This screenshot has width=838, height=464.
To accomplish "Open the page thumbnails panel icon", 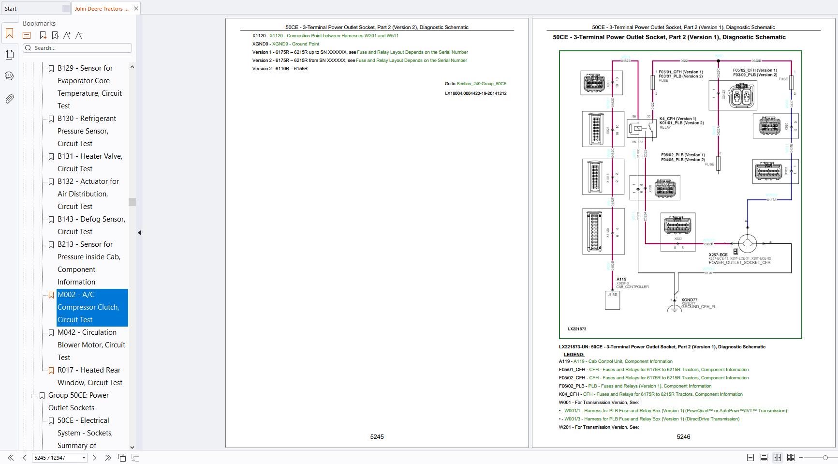I will 9,55.
